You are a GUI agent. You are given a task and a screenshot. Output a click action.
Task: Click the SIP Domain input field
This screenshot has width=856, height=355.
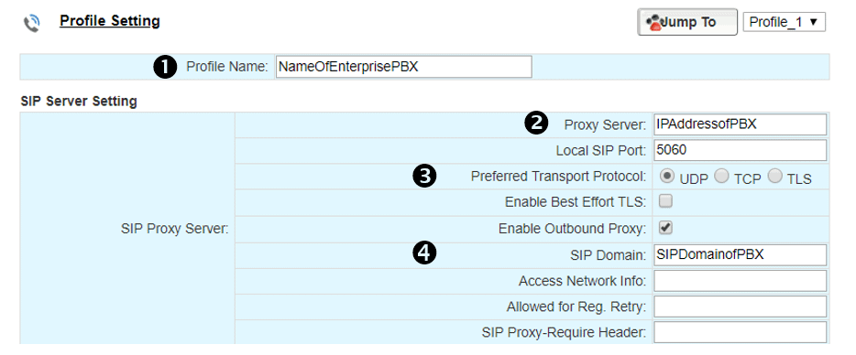click(x=741, y=254)
